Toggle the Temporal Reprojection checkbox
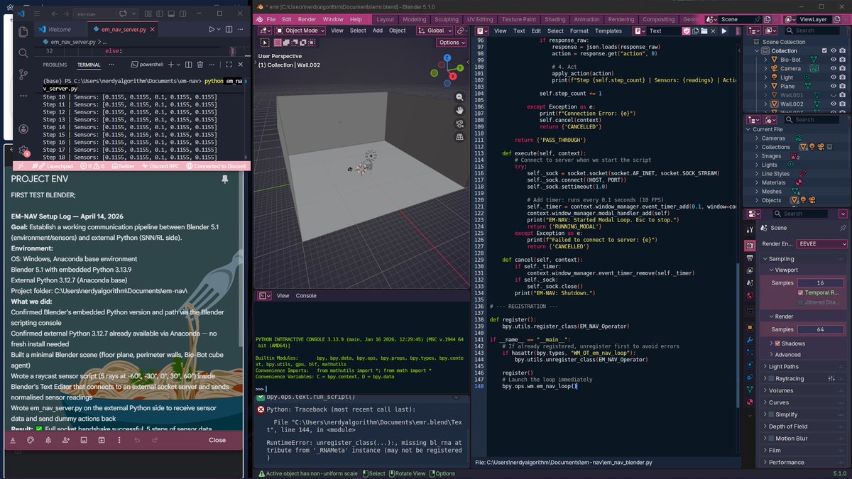 (x=800, y=292)
